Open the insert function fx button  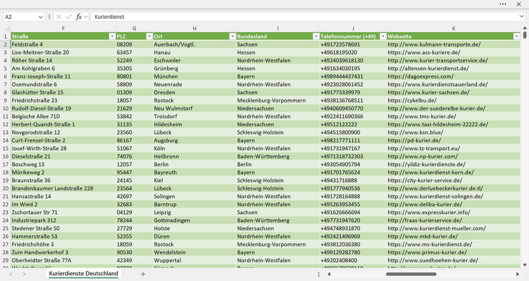point(78,17)
